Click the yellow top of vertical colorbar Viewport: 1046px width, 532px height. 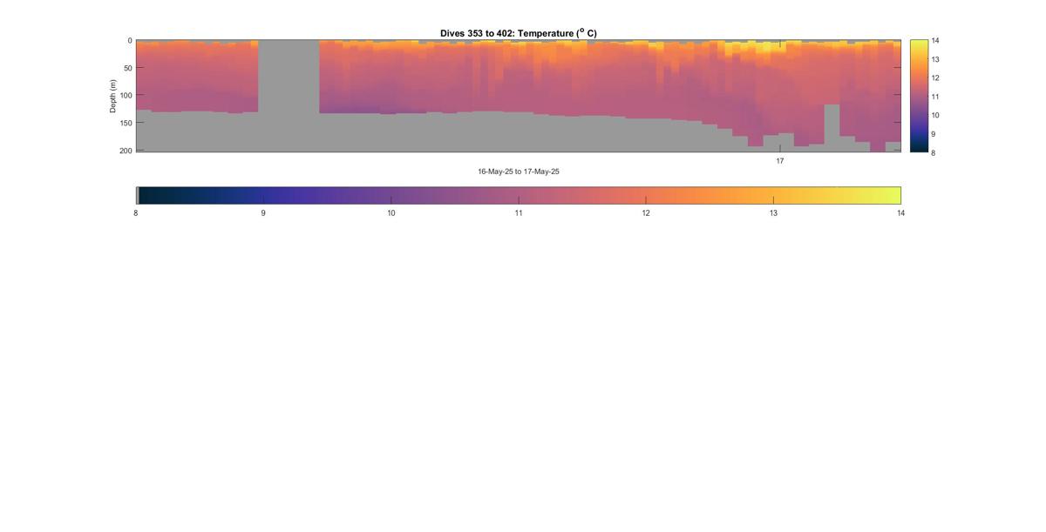[x=919, y=44]
